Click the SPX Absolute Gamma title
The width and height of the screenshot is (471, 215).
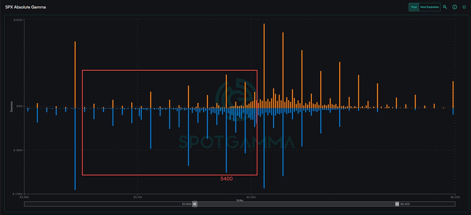26,7
